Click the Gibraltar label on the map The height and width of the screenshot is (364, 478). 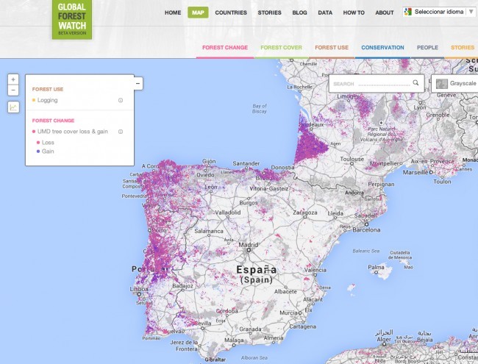point(215,360)
